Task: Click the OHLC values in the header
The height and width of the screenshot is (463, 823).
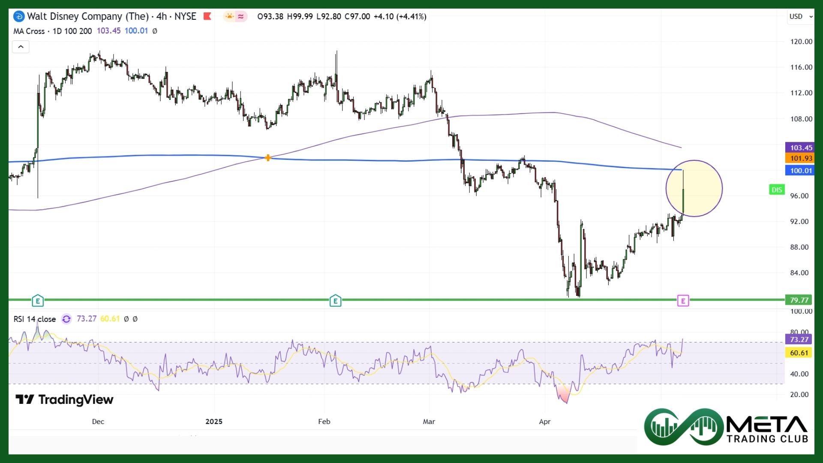Action: pos(342,16)
